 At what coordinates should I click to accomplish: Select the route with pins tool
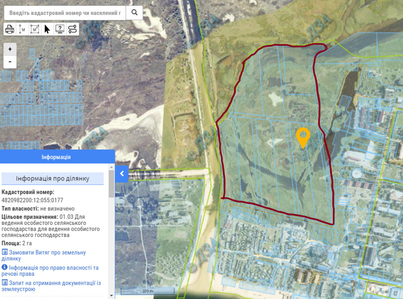point(72,29)
